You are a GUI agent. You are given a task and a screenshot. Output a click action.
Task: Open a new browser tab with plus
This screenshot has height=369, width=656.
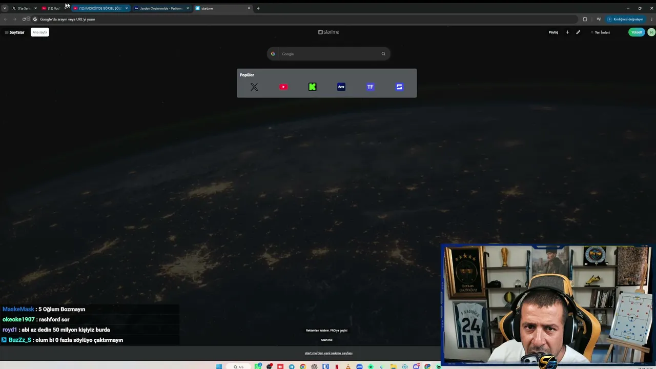(x=258, y=8)
